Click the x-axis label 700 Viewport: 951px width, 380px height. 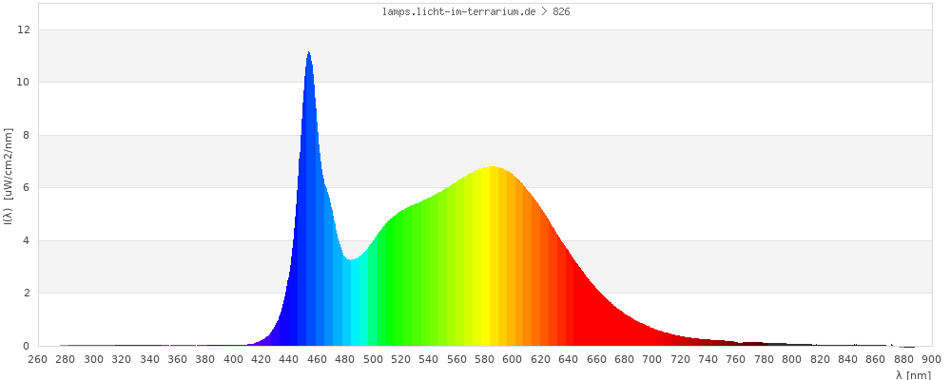[x=652, y=359]
